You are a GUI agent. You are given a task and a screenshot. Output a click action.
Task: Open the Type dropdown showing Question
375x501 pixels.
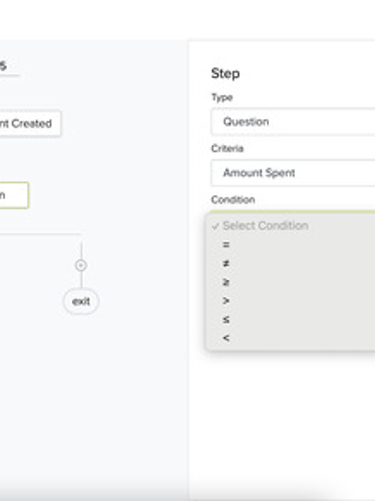coord(293,122)
